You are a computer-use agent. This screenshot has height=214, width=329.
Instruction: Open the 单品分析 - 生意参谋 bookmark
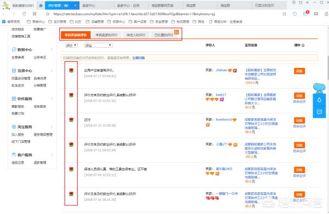(x=226, y=21)
